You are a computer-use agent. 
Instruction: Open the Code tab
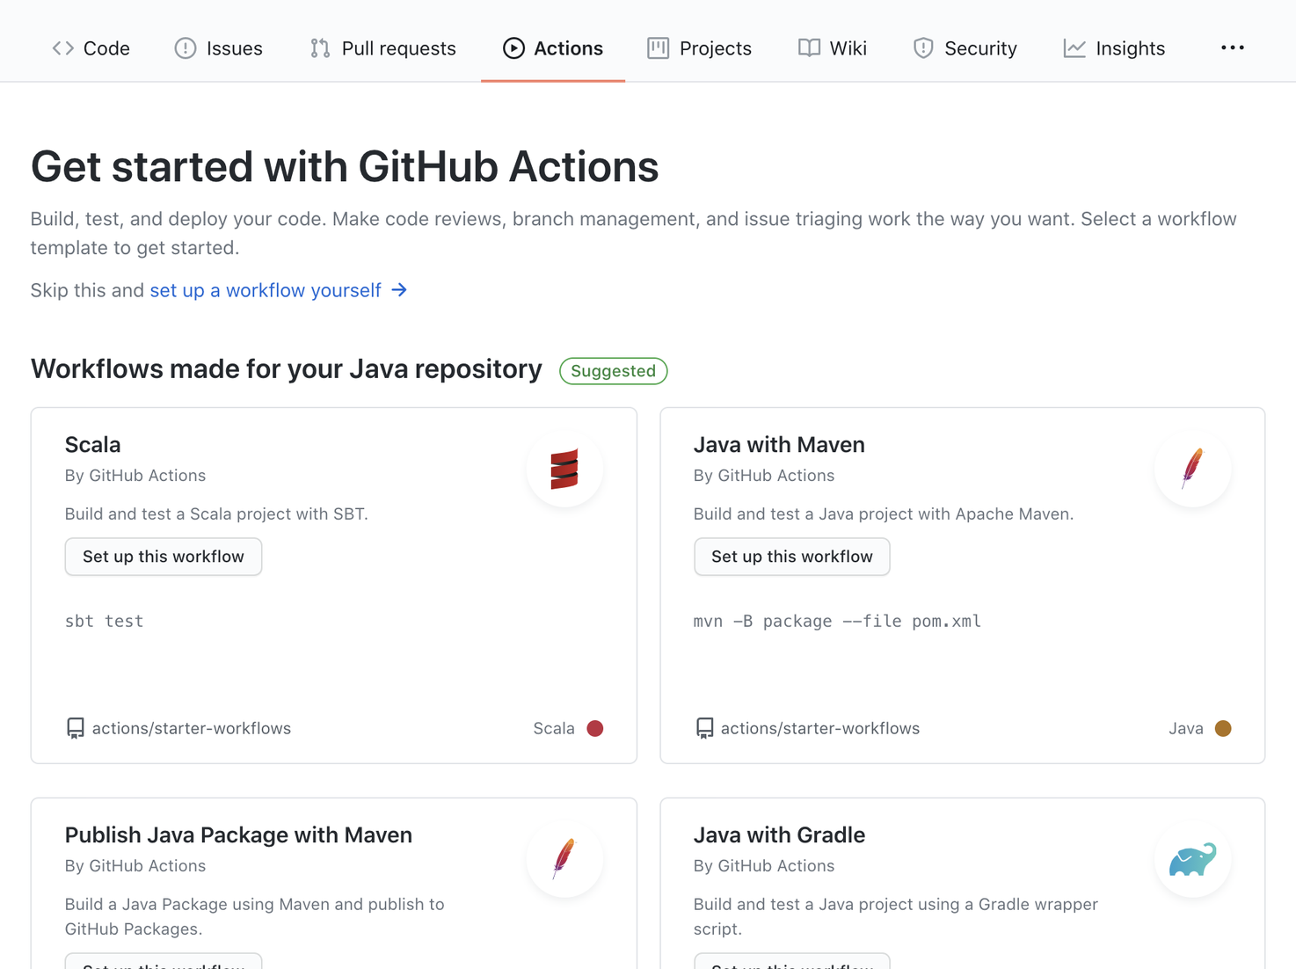91,48
